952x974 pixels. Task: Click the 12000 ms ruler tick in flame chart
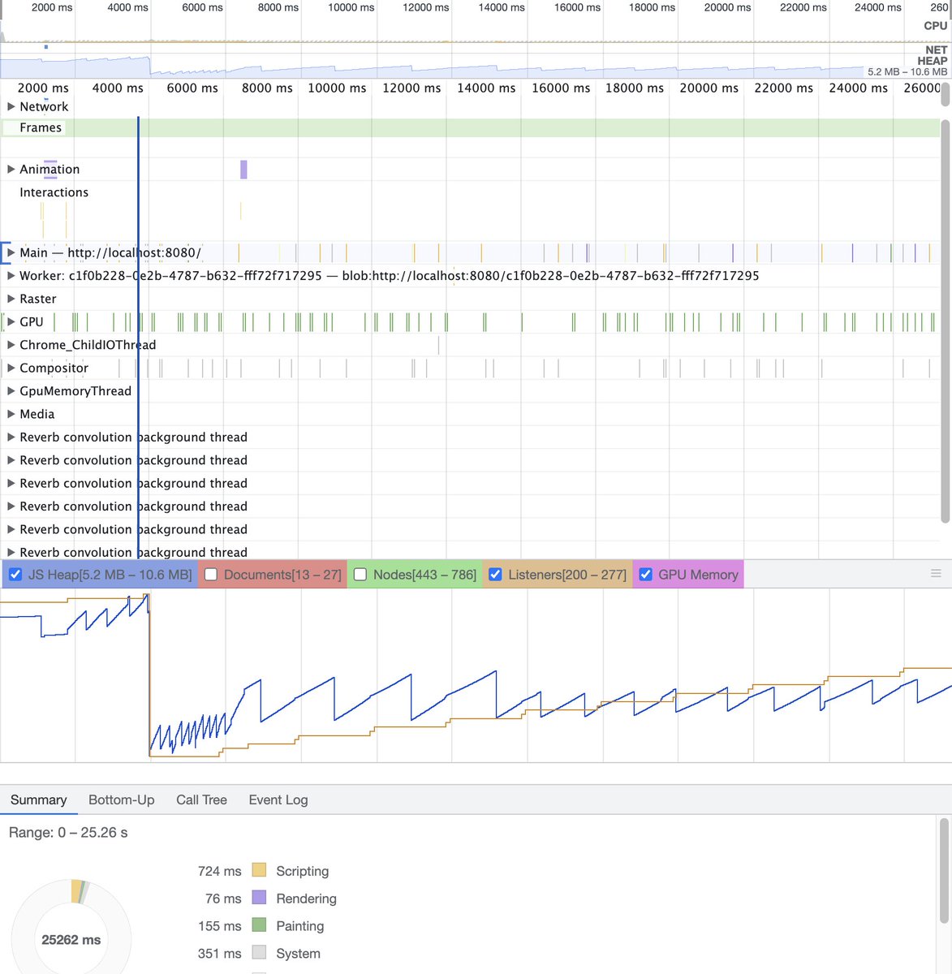[x=411, y=88]
